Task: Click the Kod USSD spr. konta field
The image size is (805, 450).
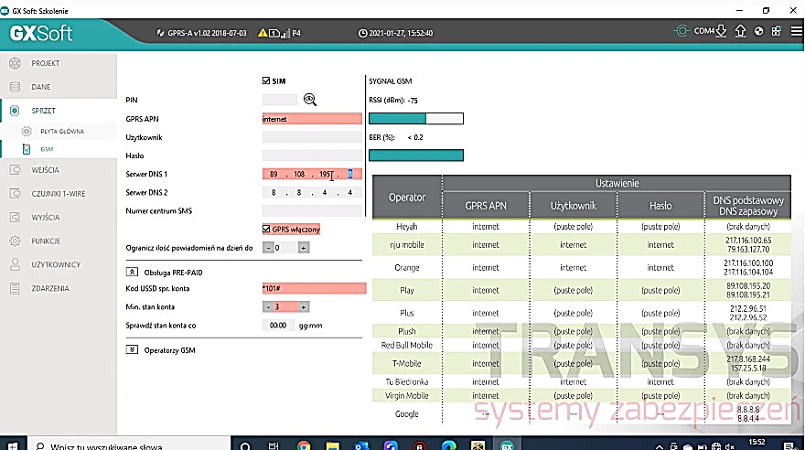Action: 314,288
